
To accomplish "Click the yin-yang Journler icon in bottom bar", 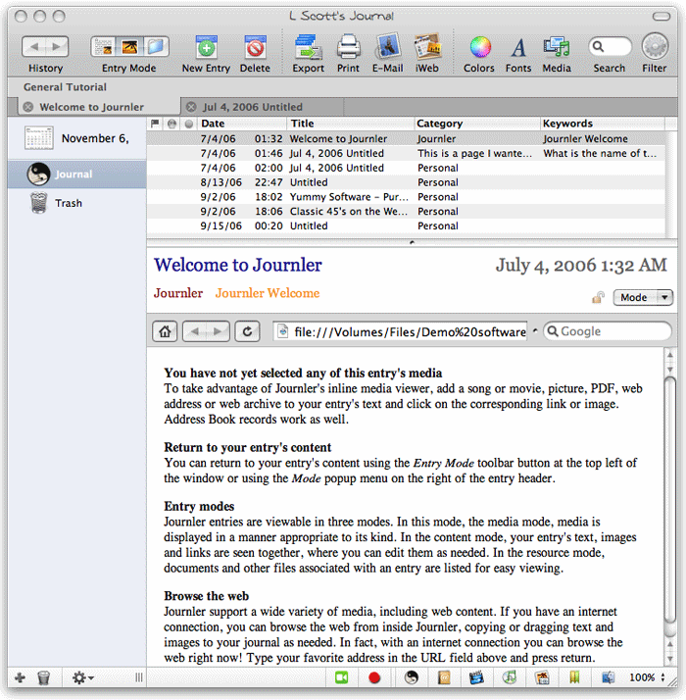I will click(x=411, y=677).
